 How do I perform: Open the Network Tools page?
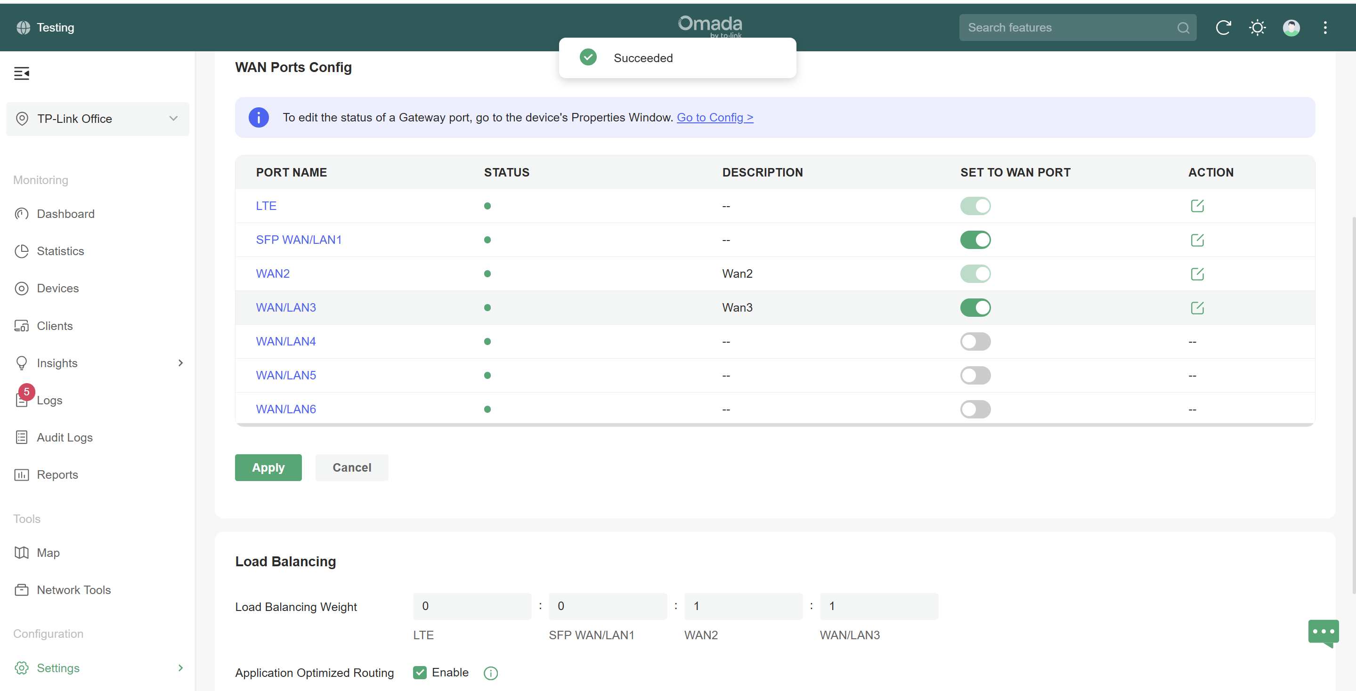point(73,589)
